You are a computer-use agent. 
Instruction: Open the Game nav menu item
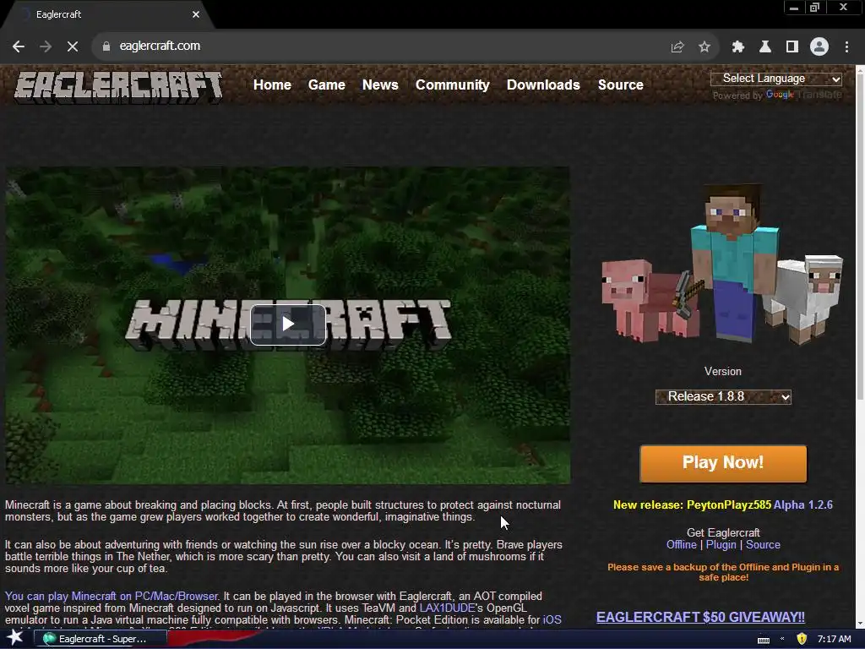(327, 85)
